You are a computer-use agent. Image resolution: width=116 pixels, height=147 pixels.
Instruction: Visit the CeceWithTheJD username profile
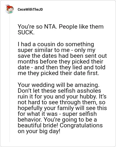(30, 10)
